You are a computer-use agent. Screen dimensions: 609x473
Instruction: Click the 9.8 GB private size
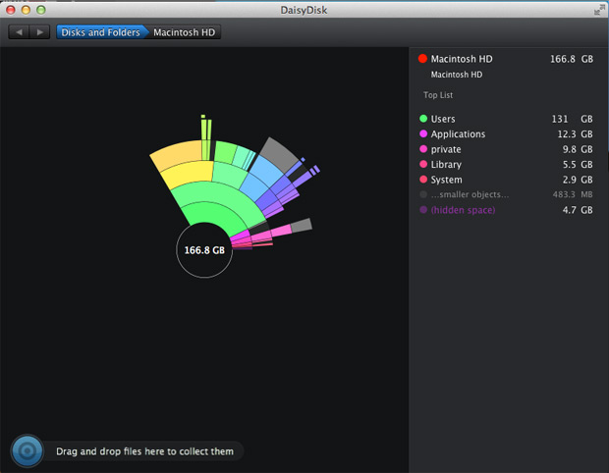coord(578,149)
